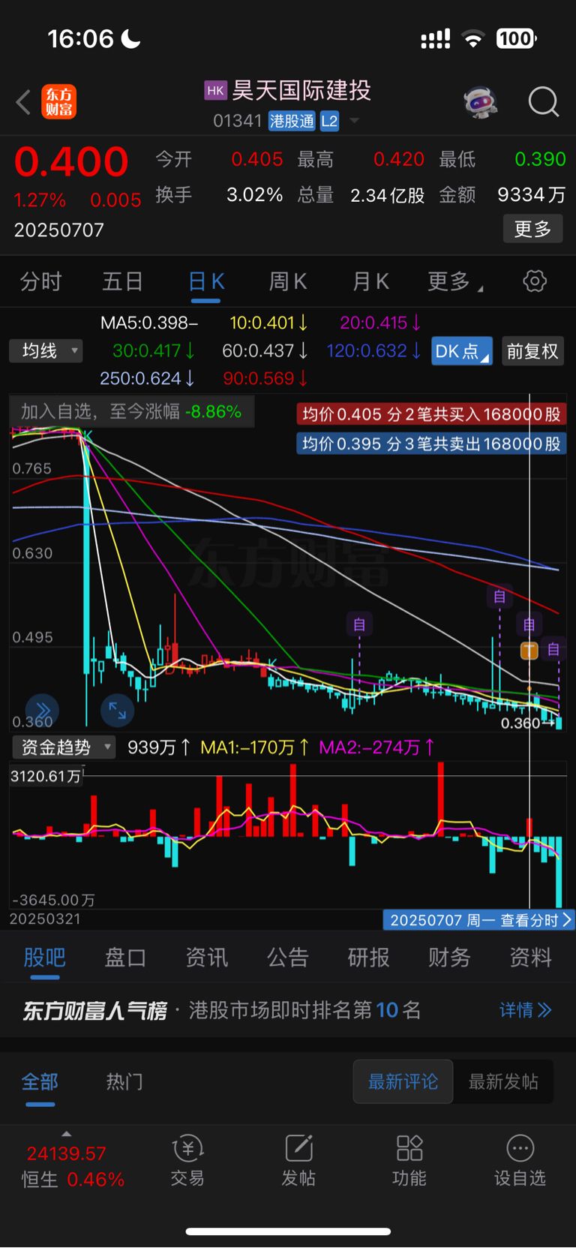Tap 20250707 周一 查看分时 link
Viewport: 576px width, 1248px height.
click(x=479, y=920)
